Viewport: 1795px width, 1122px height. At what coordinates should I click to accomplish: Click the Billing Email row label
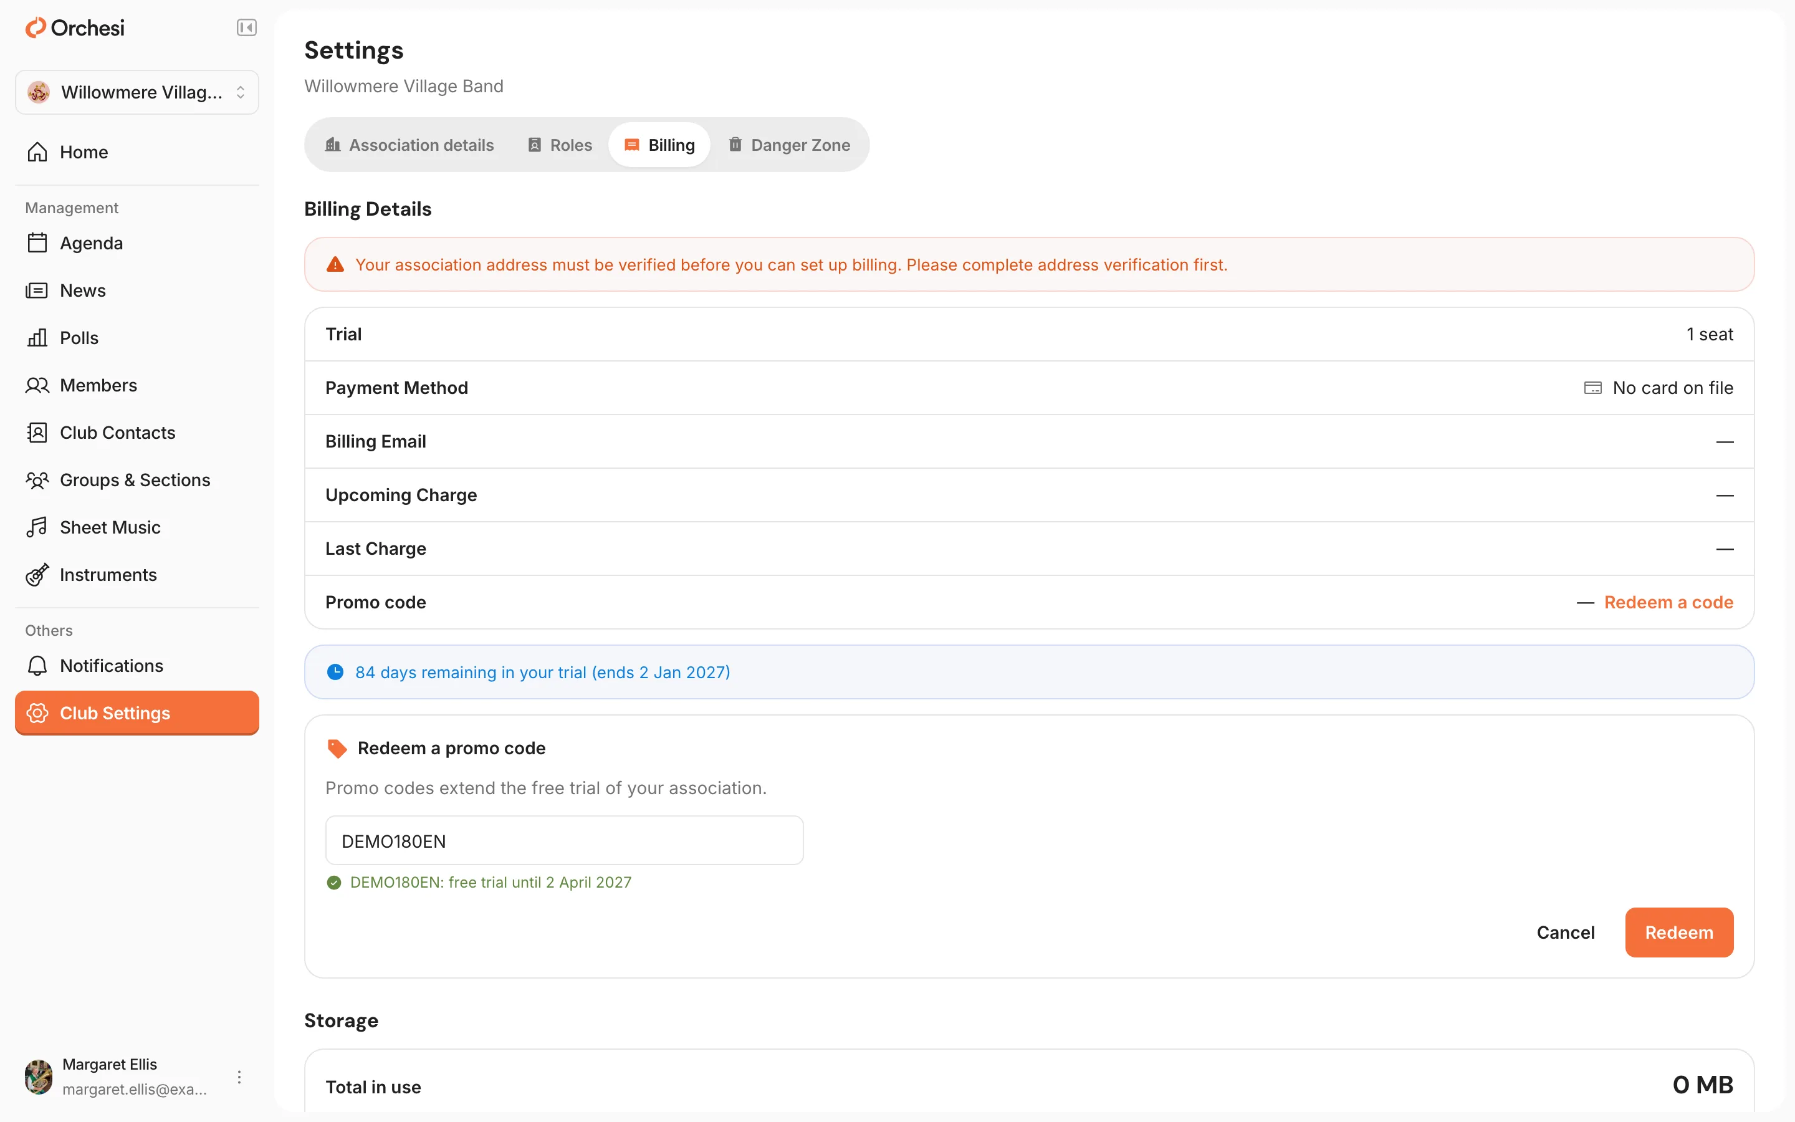tap(376, 441)
